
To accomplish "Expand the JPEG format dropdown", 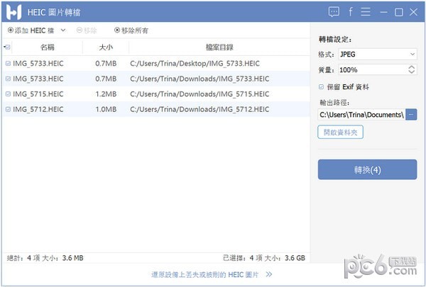I will point(412,54).
